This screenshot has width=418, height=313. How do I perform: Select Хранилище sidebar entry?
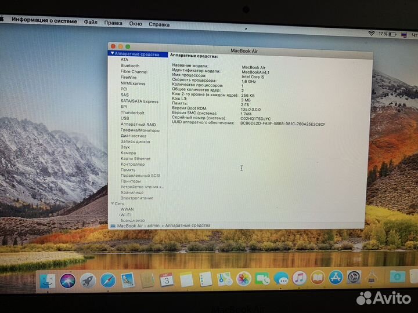pyautogui.click(x=132, y=192)
